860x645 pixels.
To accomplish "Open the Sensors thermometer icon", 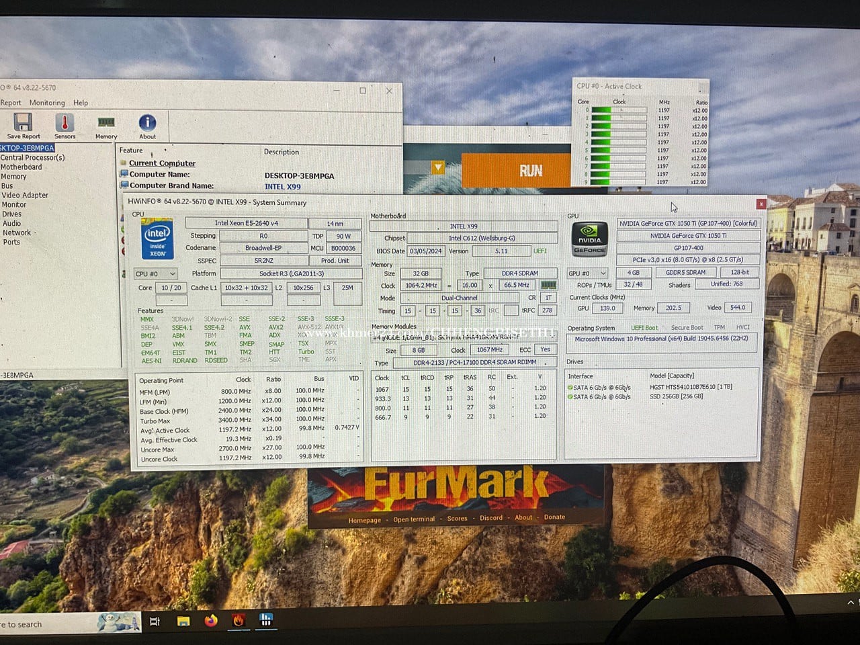I will click(x=64, y=123).
